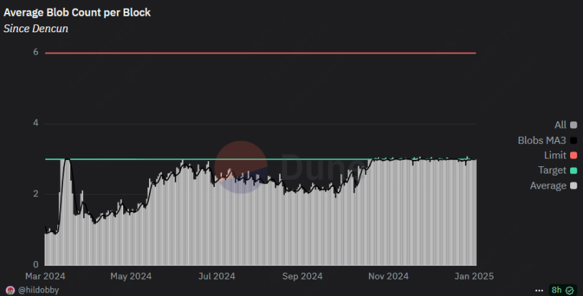Toggle the Limit series legend label
Viewport: 583px width, 296px height.
[555, 155]
